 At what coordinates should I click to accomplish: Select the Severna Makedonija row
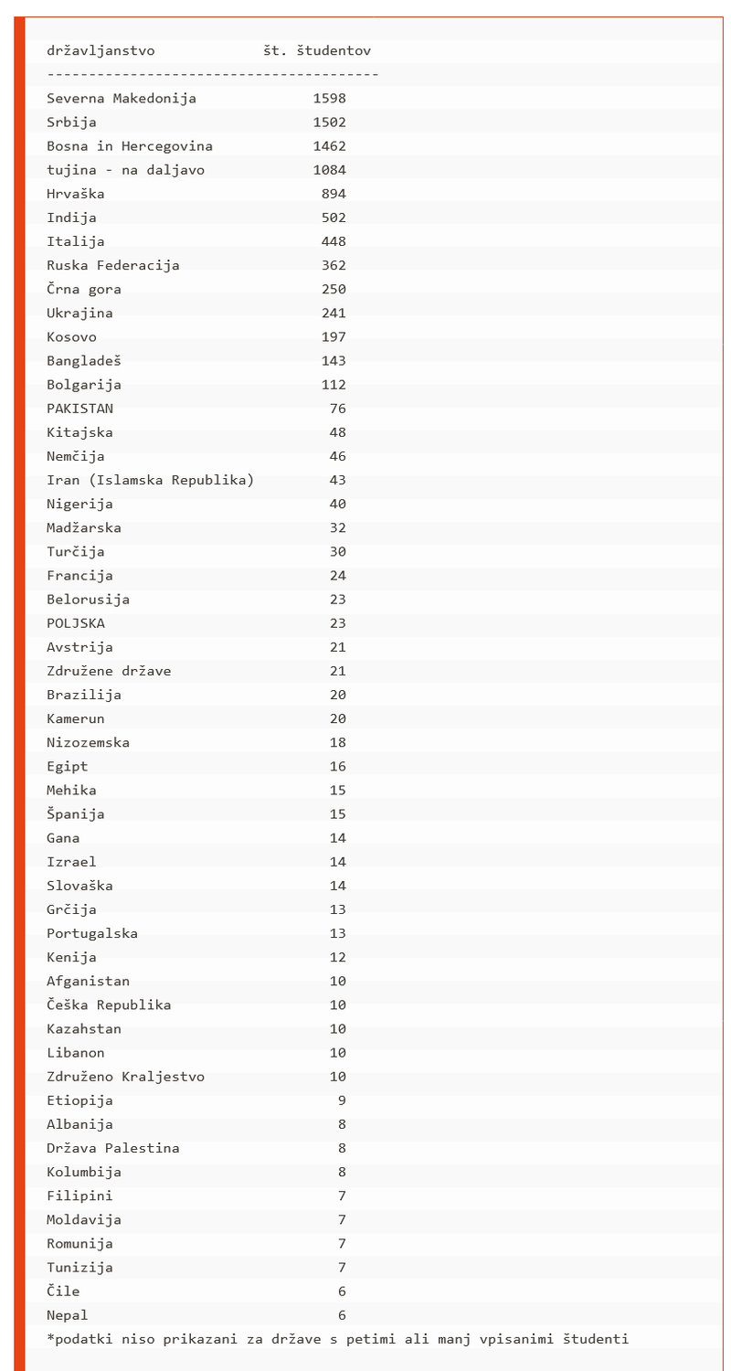point(122,99)
